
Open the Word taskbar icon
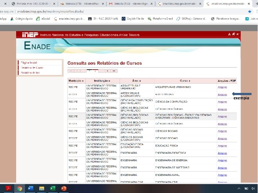tap(30, 188)
